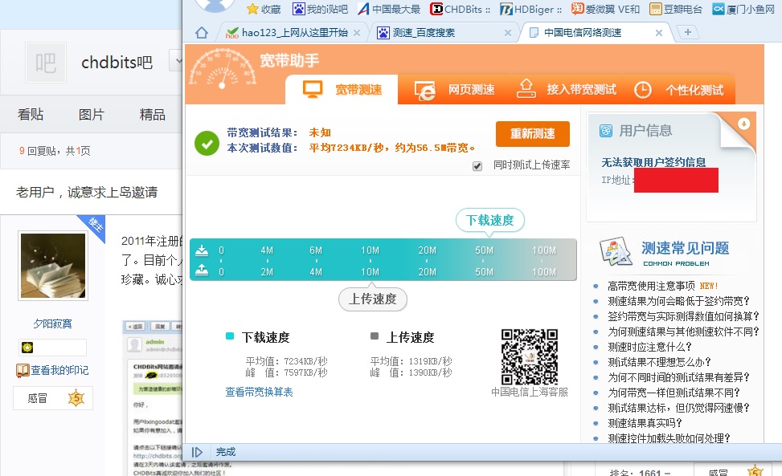Image resolution: width=782 pixels, height=476 pixels.
Task: Open 测速控件加载失败如何处理 link
Action: pyautogui.click(x=669, y=438)
